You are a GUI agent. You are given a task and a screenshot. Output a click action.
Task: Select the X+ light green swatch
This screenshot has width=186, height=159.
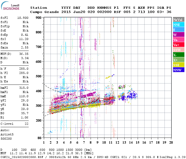179,60
